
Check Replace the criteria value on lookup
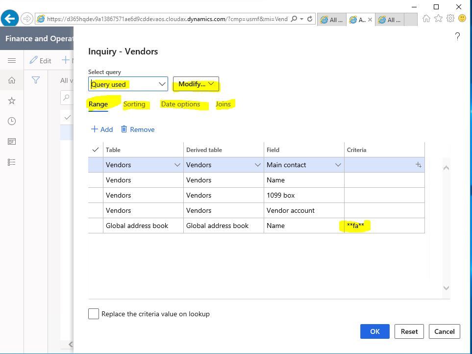tap(94, 314)
